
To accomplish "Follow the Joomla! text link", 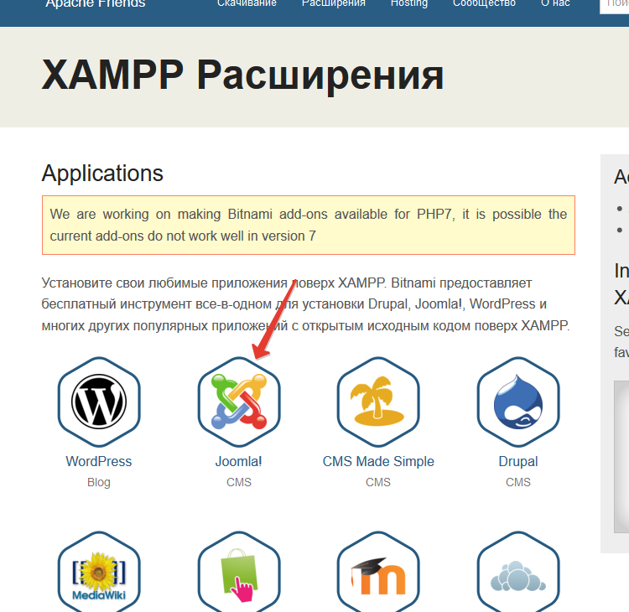I will 239,462.
